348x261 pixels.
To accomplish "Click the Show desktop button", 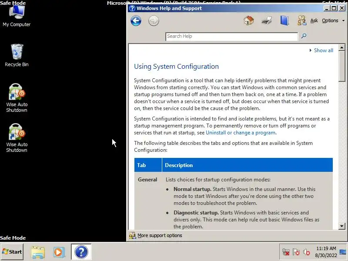I will click(343, 252).
